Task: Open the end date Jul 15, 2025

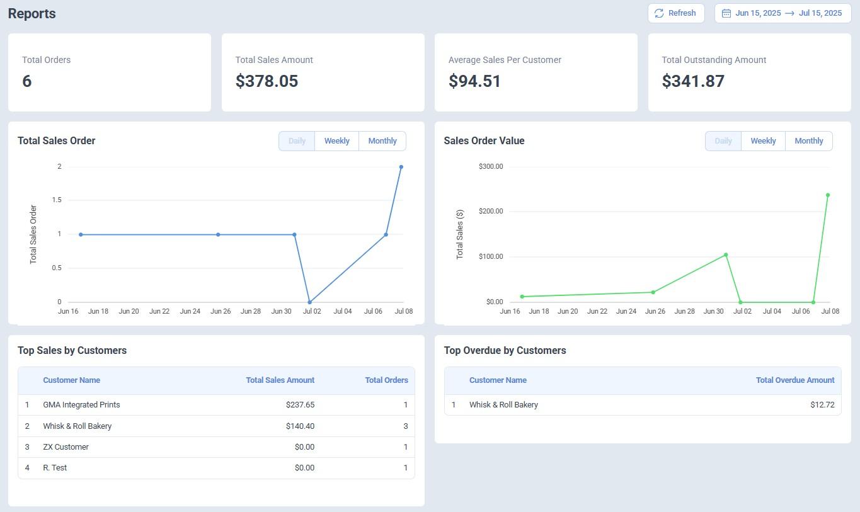Action: [x=820, y=13]
